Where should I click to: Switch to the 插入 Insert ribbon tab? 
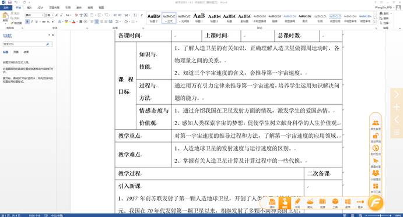(30, 8)
